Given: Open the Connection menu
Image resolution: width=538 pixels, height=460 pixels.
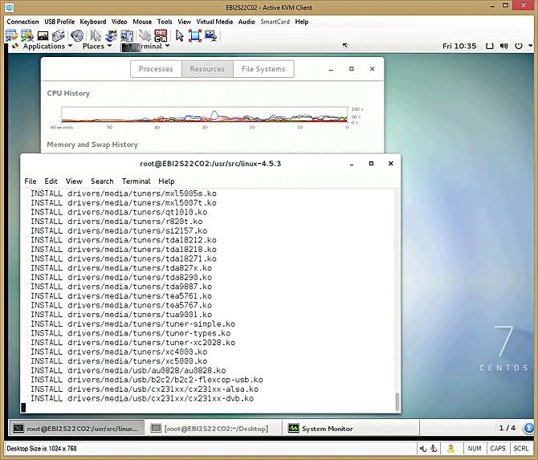Looking at the screenshot, I should (x=22, y=22).
